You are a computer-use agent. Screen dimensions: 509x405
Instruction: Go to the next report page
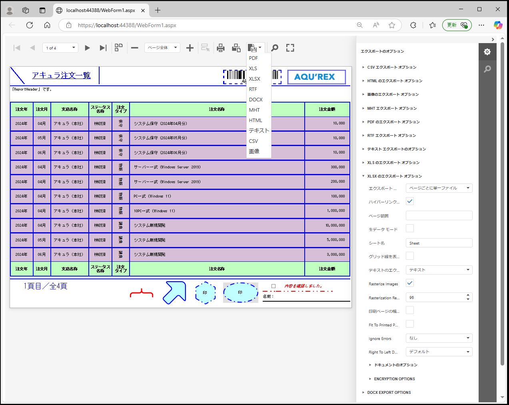[87, 48]
